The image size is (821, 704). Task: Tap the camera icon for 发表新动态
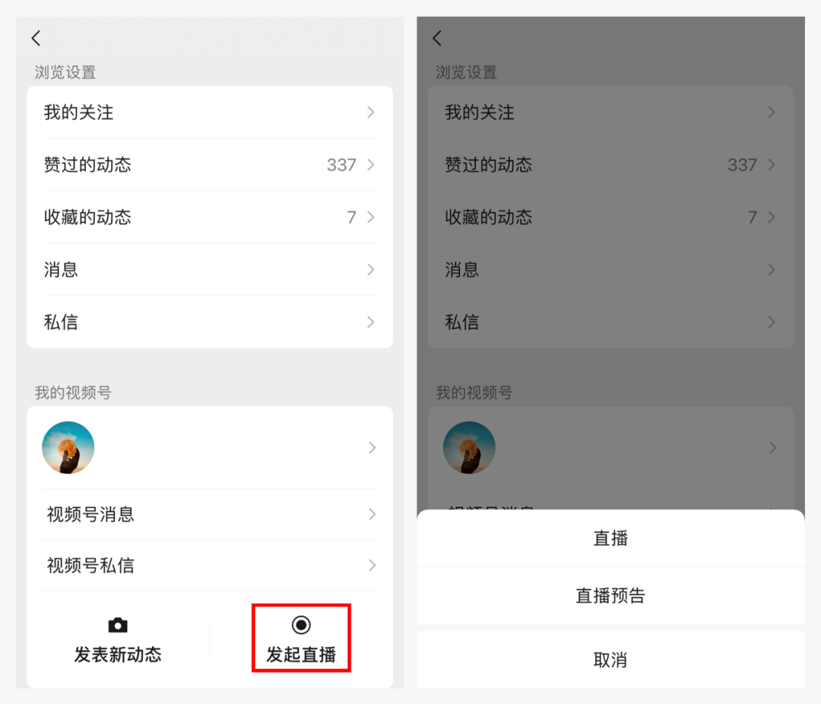118,624
